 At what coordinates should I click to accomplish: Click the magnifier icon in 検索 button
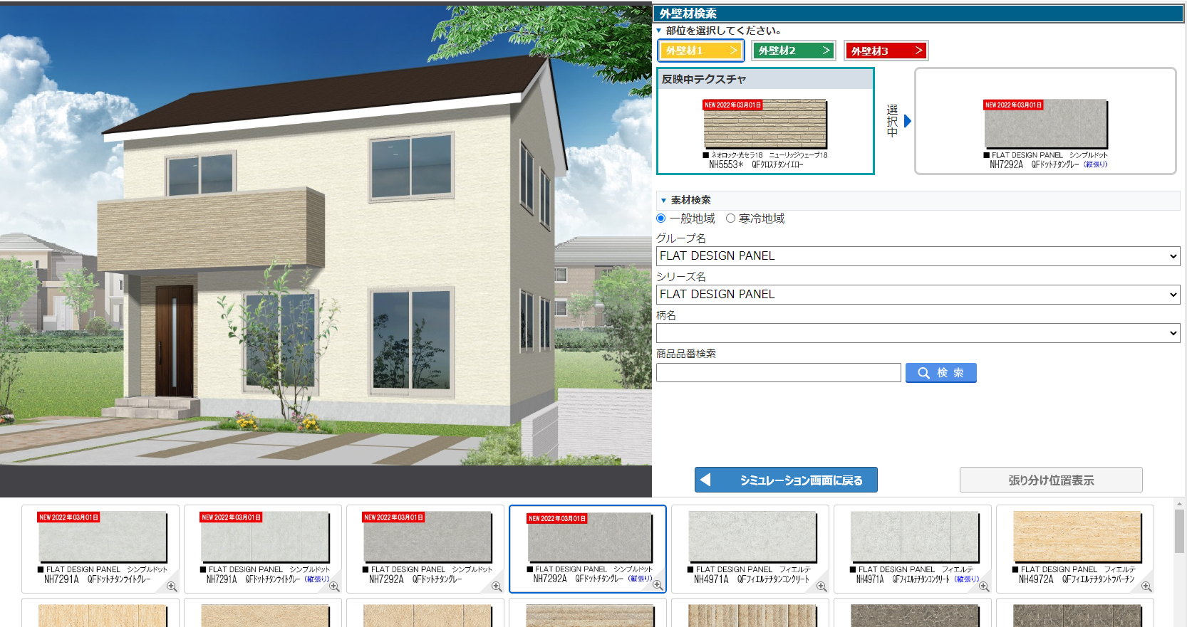[923, 373]
